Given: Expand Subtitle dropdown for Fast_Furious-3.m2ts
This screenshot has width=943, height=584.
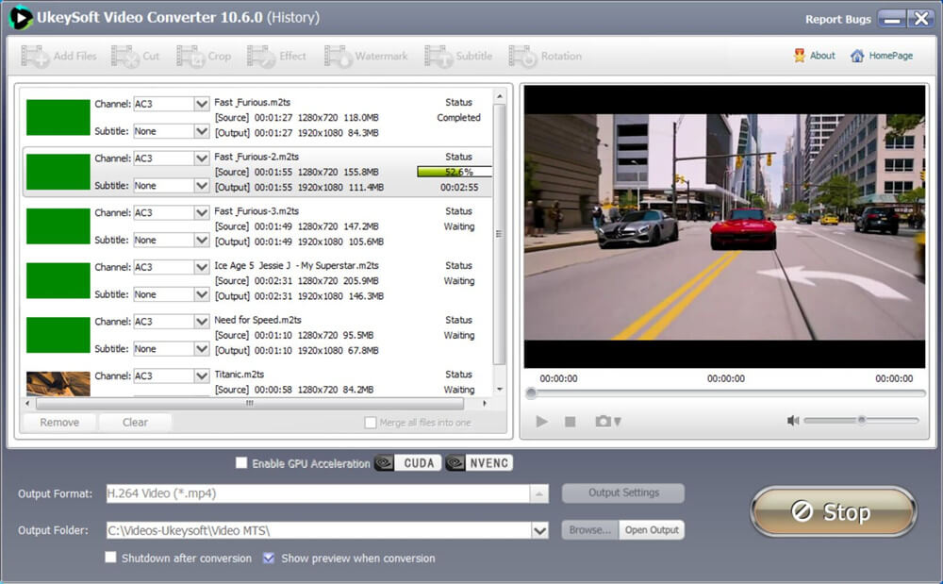Looking at the screenshot, I should click(202, 240).
